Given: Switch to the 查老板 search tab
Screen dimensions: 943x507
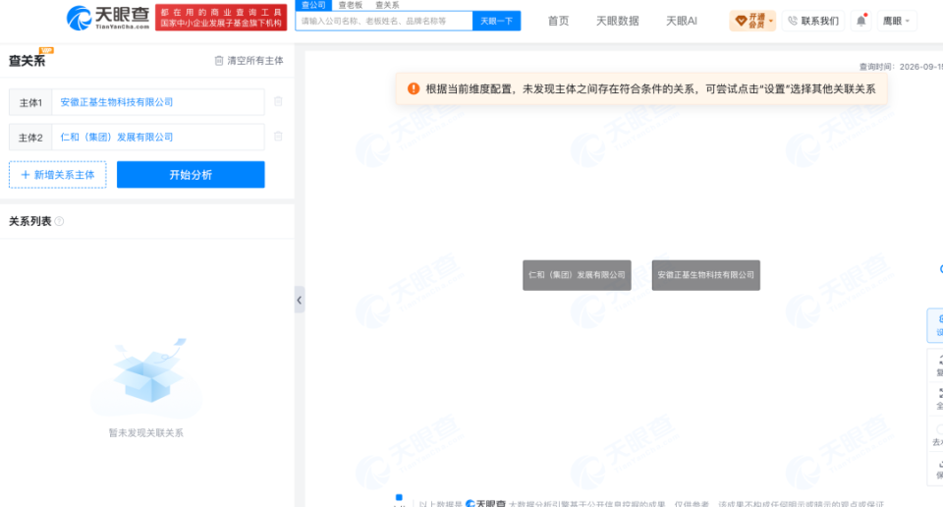Looking at the screenshot, I should tap(350, 5).
